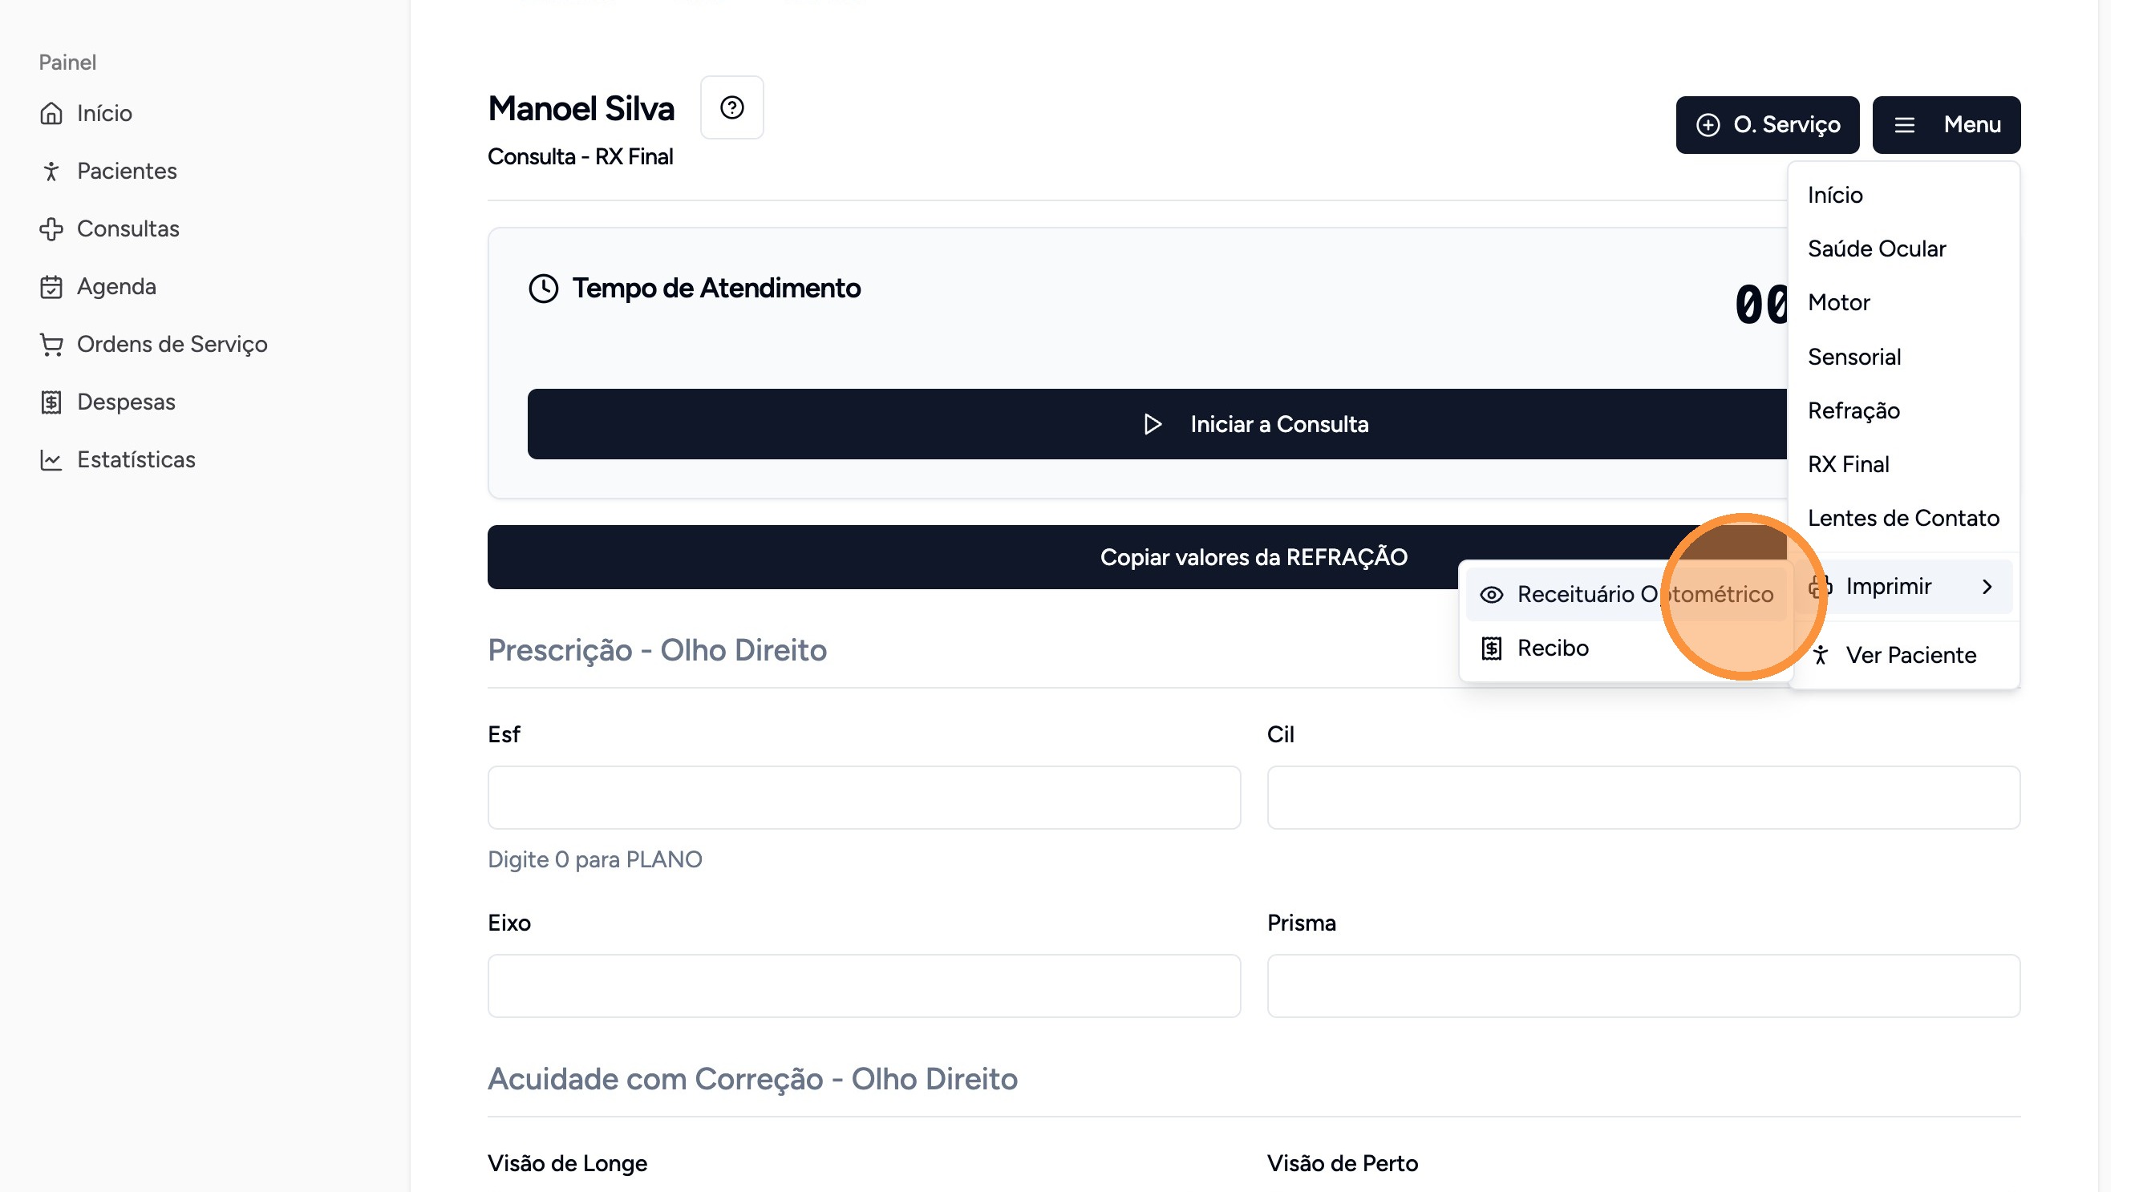Toggle the Menu hamburger dropdown
The image size is (2135, 1192).
[x=1945, y=125]
